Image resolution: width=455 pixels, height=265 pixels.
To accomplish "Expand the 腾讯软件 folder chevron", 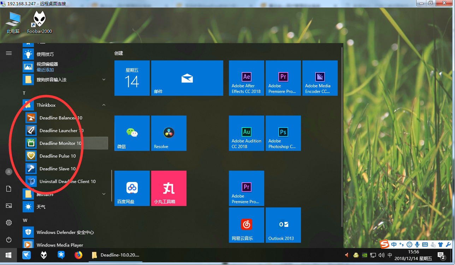I will click(x=104, y=194).
